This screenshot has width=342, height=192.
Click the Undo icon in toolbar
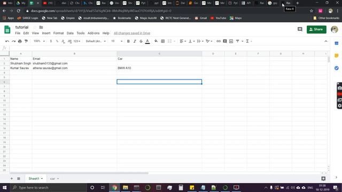(x=7, y=41)
